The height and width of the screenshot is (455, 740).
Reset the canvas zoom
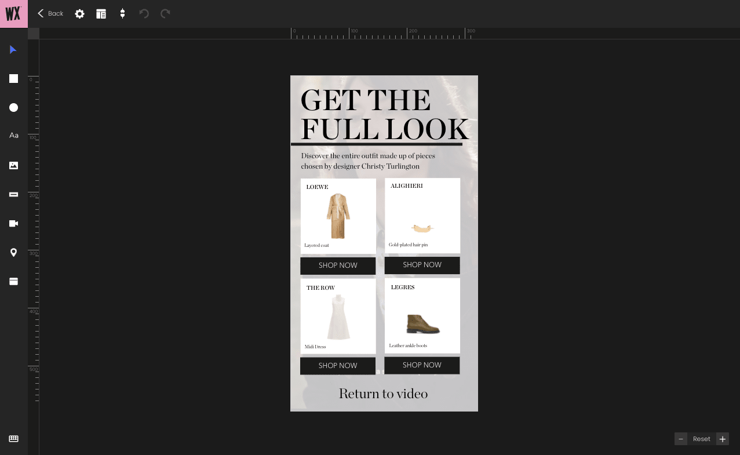pyautogui.click(x=702, y=439)
